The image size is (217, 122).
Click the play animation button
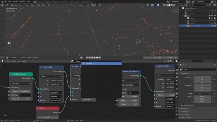click(x=95, y=58)
